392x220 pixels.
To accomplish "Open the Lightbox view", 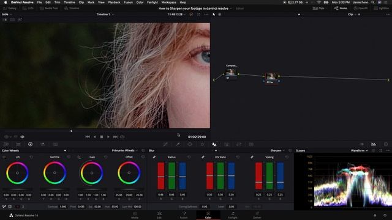I will pos(382,8).
